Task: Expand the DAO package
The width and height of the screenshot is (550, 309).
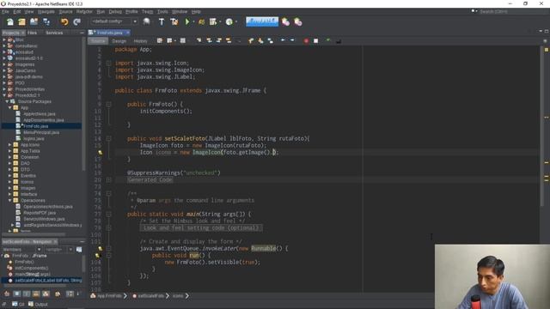Action: [9, 163]
